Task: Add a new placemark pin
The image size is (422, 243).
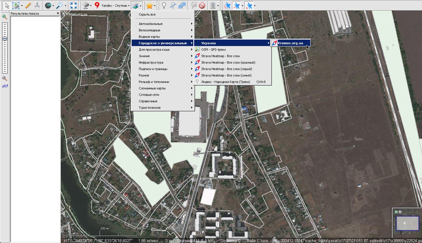Action: (164, 5)
